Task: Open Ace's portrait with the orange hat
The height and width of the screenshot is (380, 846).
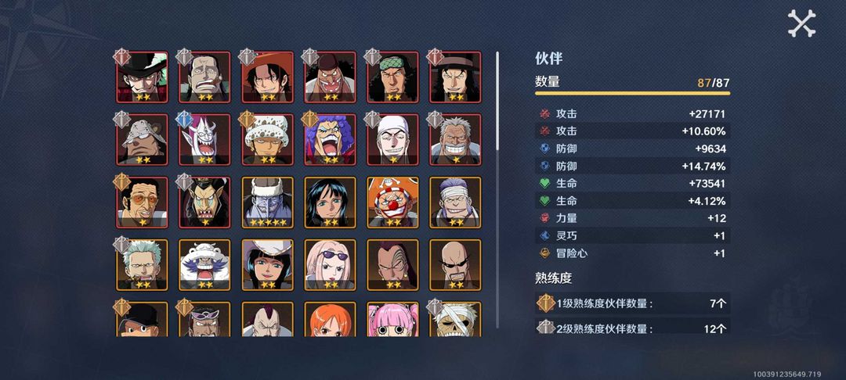Action: point(267,77)
